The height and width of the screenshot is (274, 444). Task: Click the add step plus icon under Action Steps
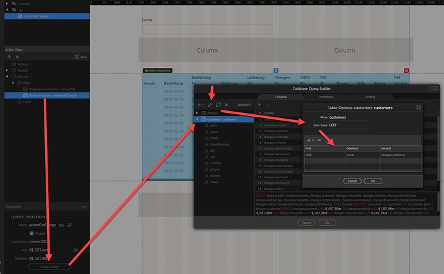(9, 56)
